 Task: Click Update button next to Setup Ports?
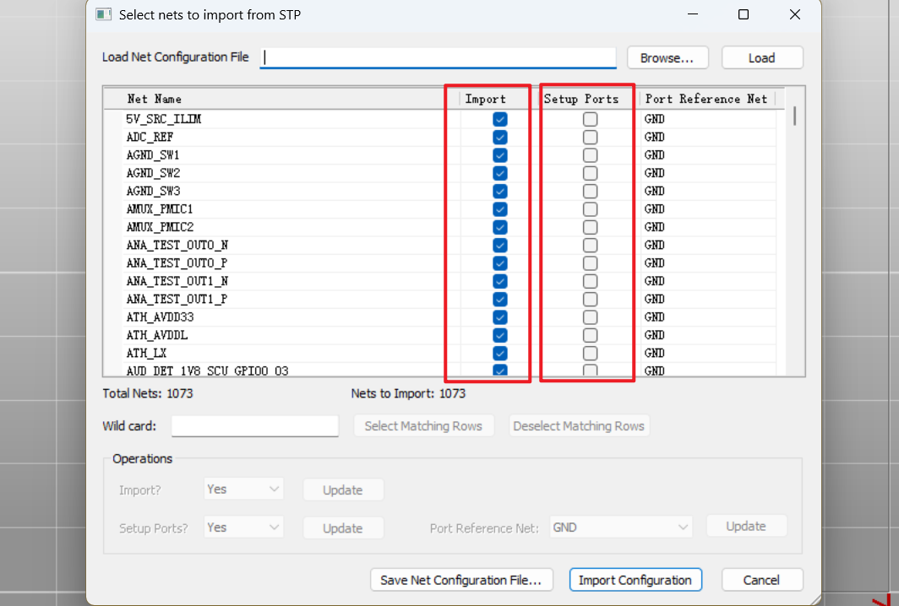click(343, 528)
